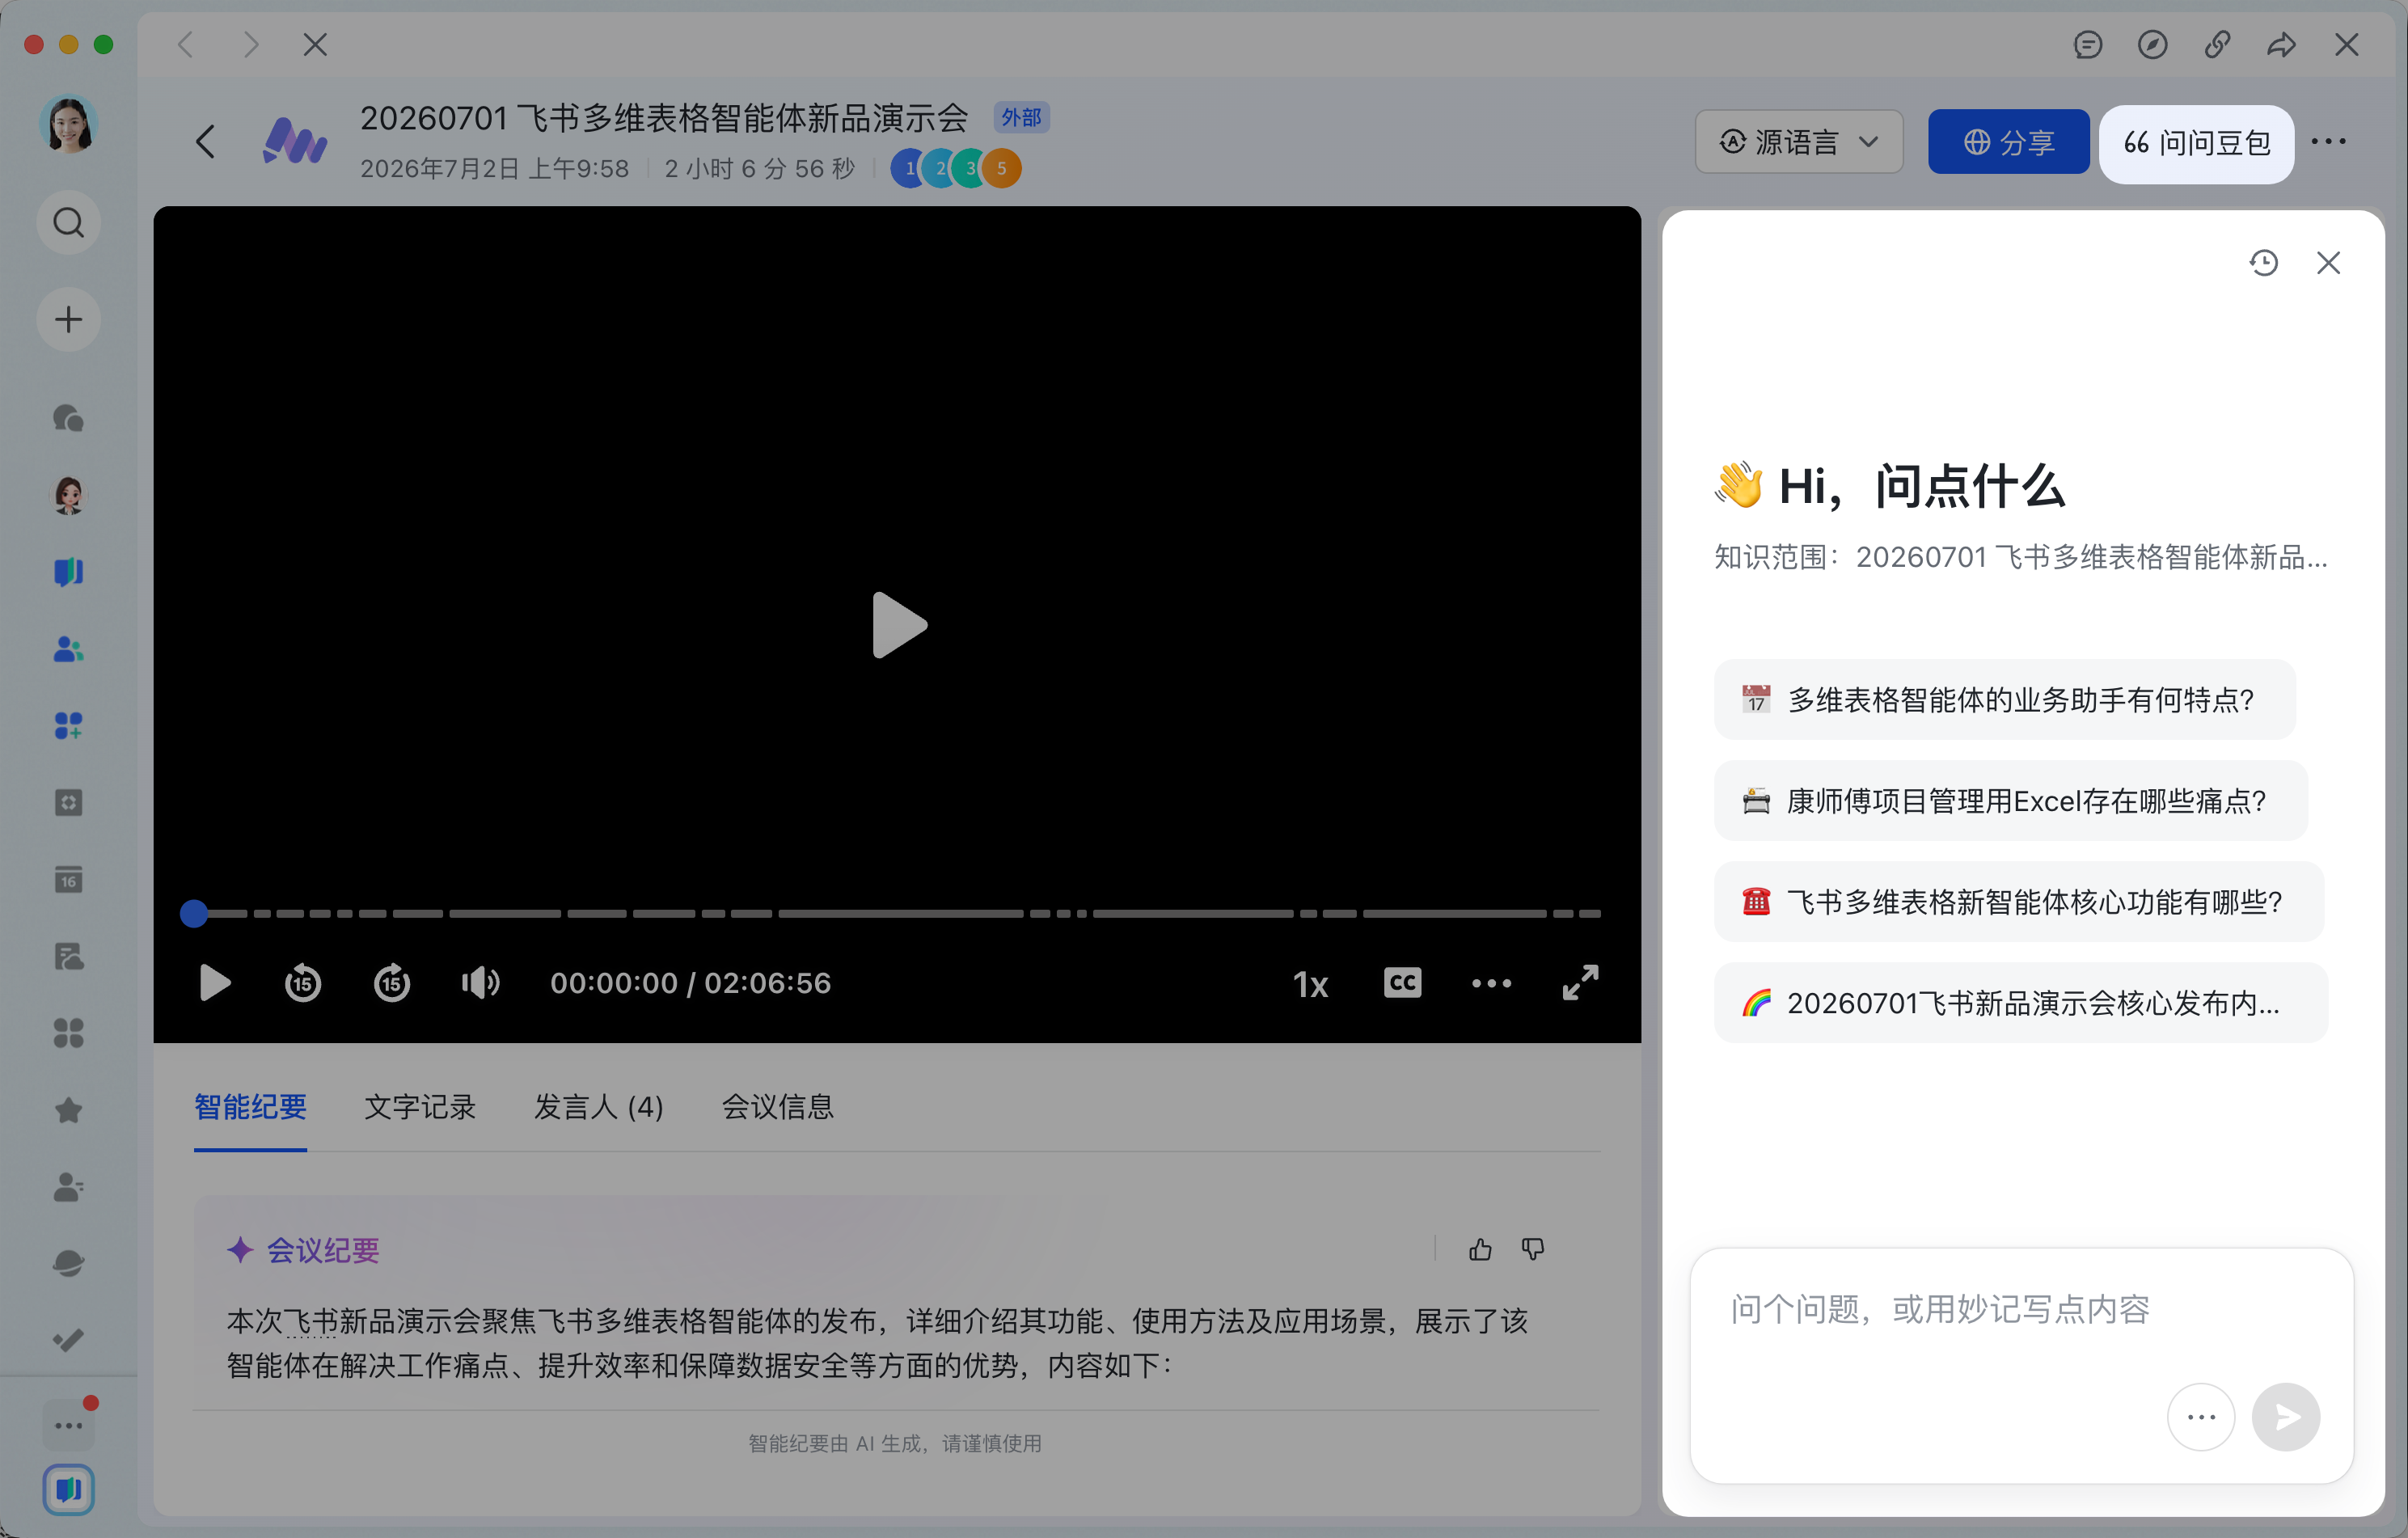Copy link using chain icon
Viewport: 2408px width, 1538px height.
pos(2217,45)
